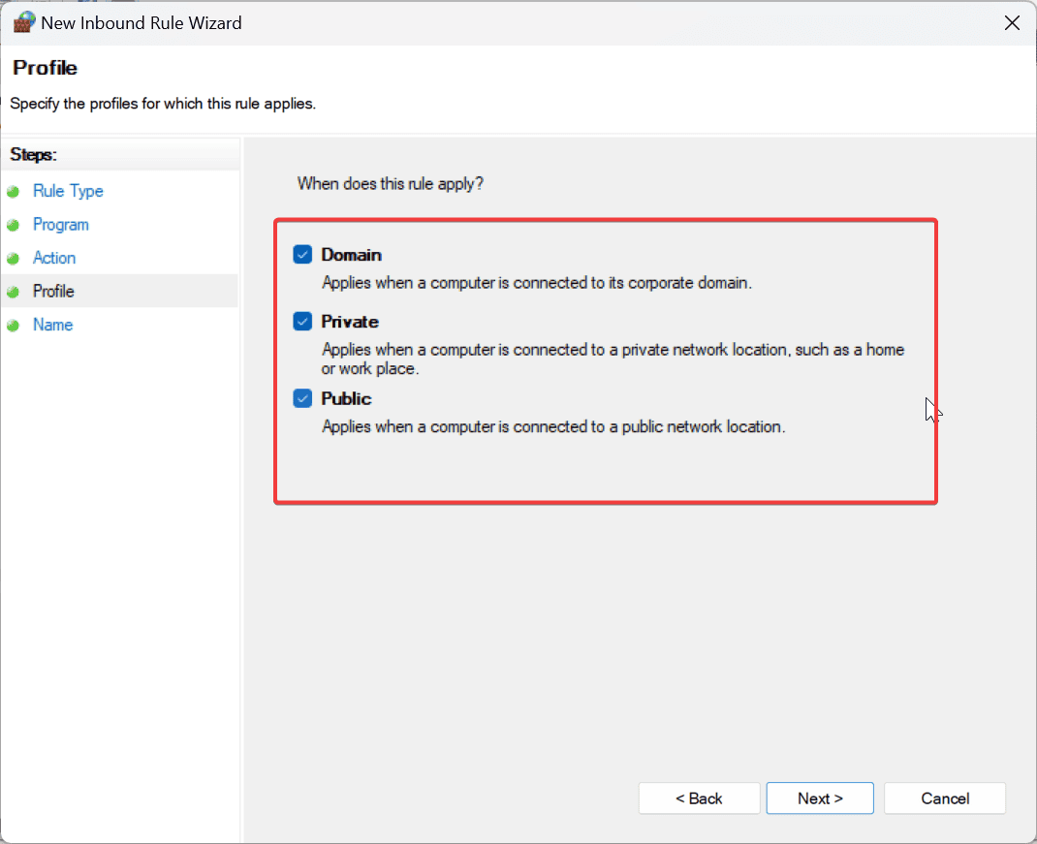
Task: Go to the Rule Type step
Action: coord(68,191)
